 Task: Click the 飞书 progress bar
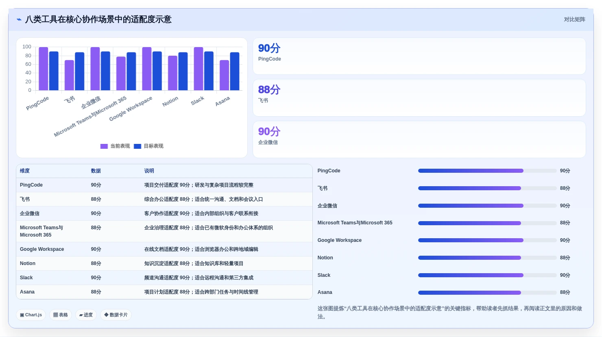[x=487, y=188]
